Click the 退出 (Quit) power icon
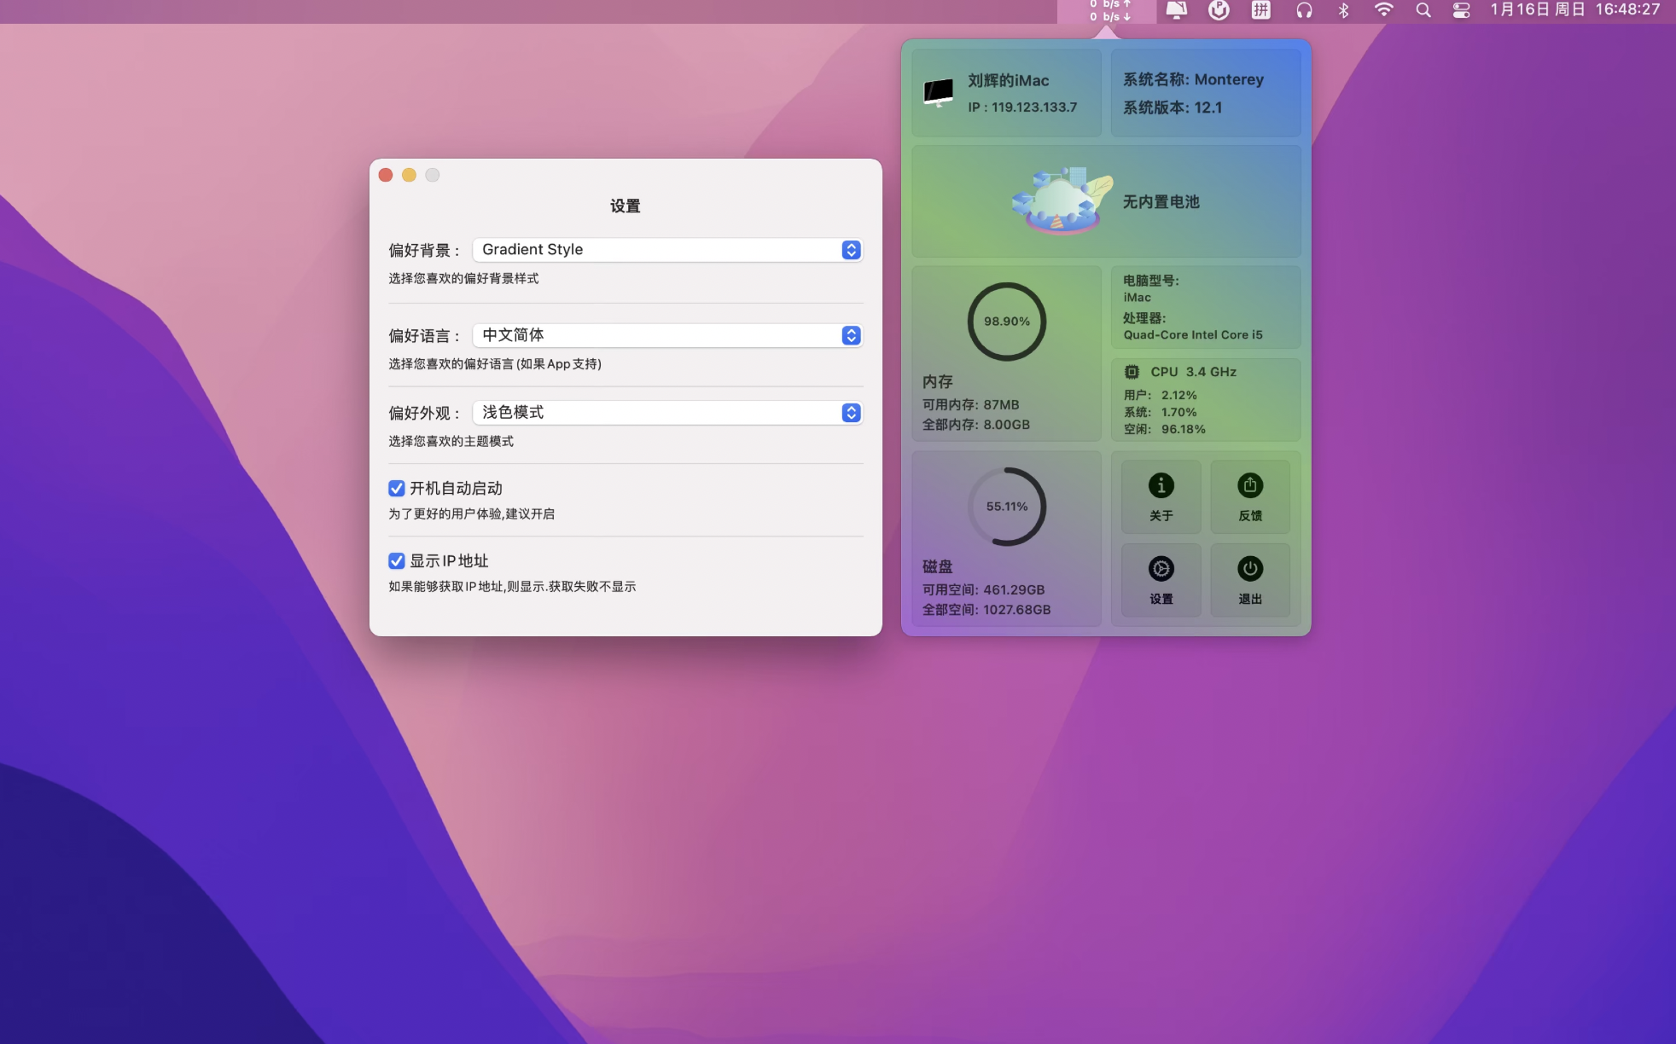The height and width of the screenshot is (1044, 1676). 1249,569
